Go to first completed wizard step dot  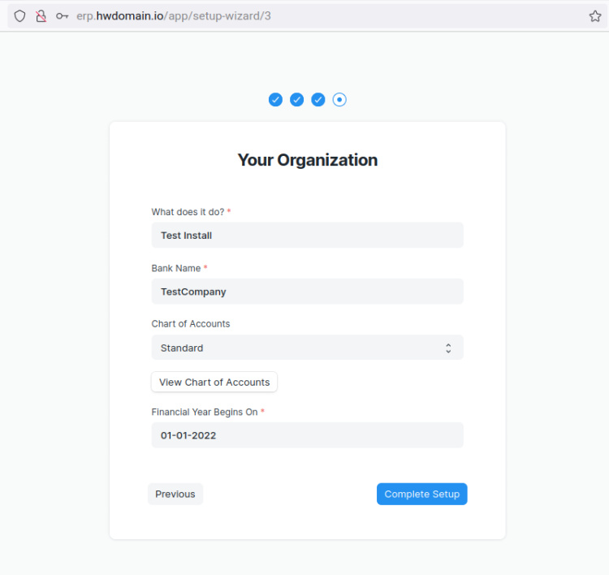pos(275,100)
